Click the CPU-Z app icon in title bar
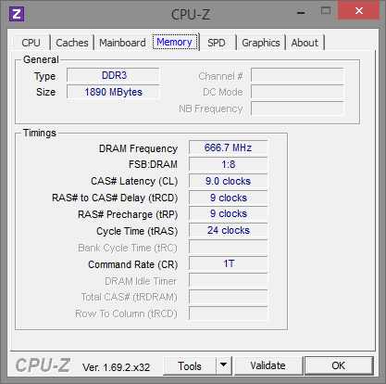Screen dimensions: 386x384 pos(17,14)
